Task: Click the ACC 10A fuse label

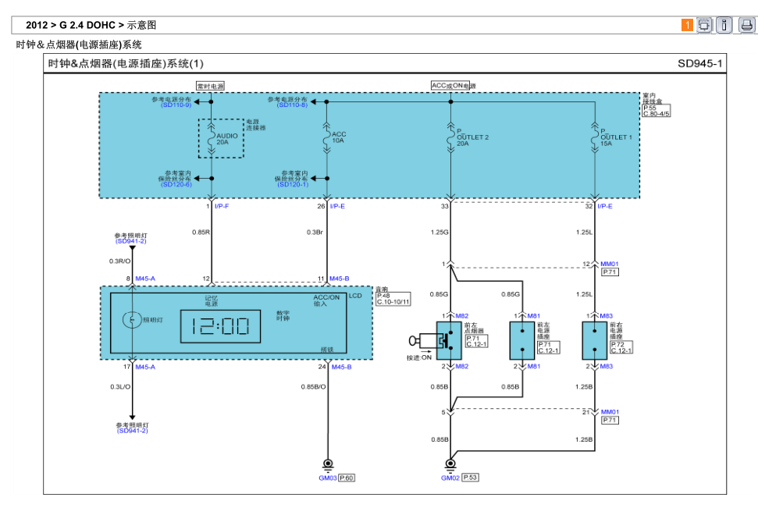Action: [339, 137]
